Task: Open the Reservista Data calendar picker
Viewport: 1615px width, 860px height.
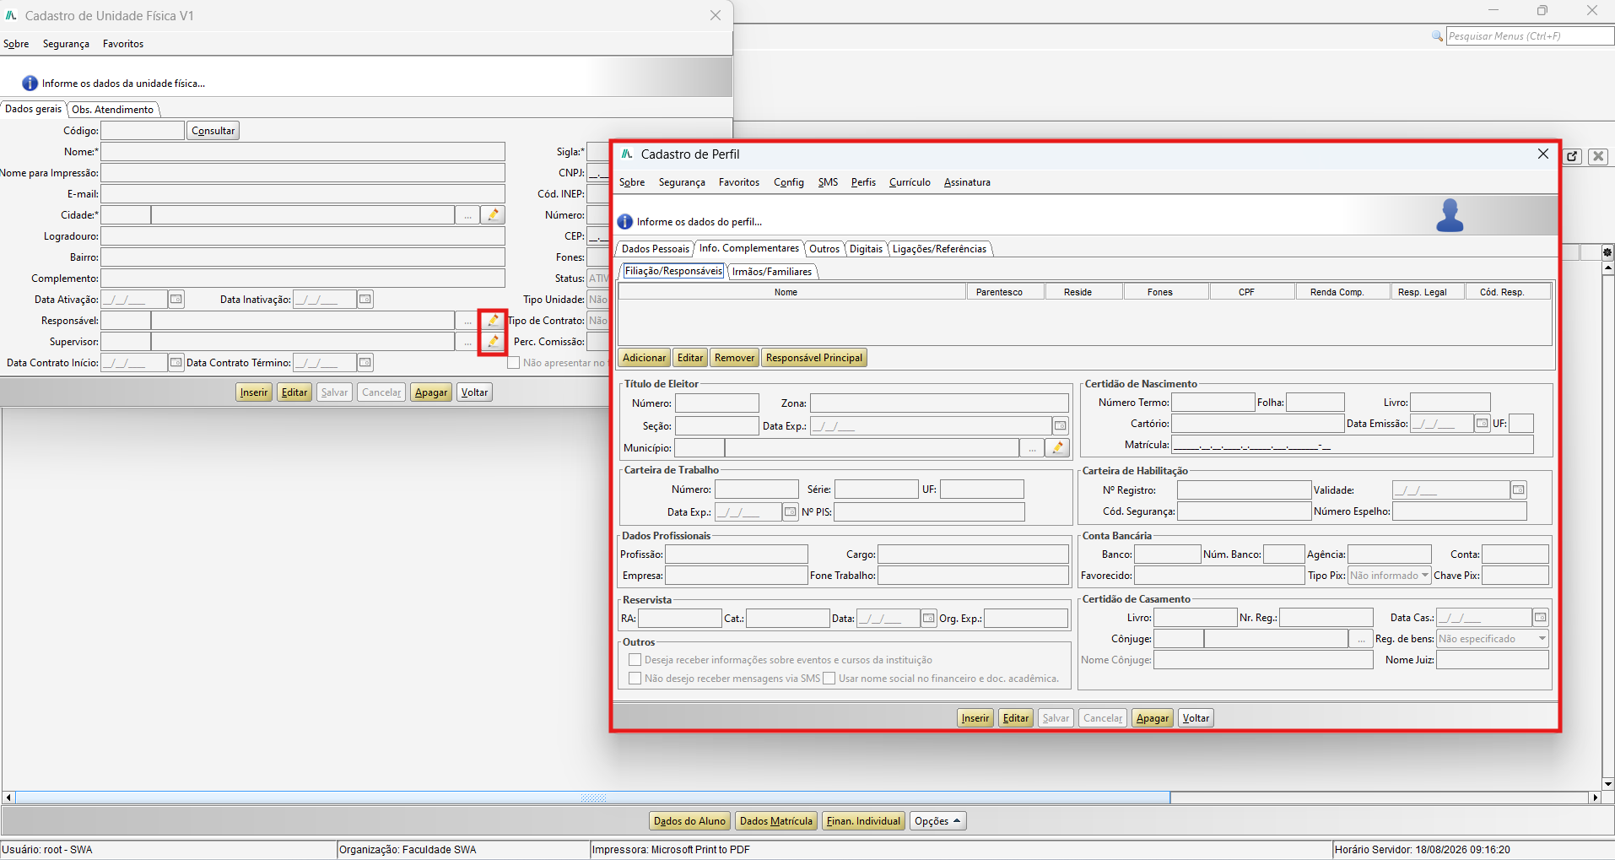Action: click(x=928, y=619)
